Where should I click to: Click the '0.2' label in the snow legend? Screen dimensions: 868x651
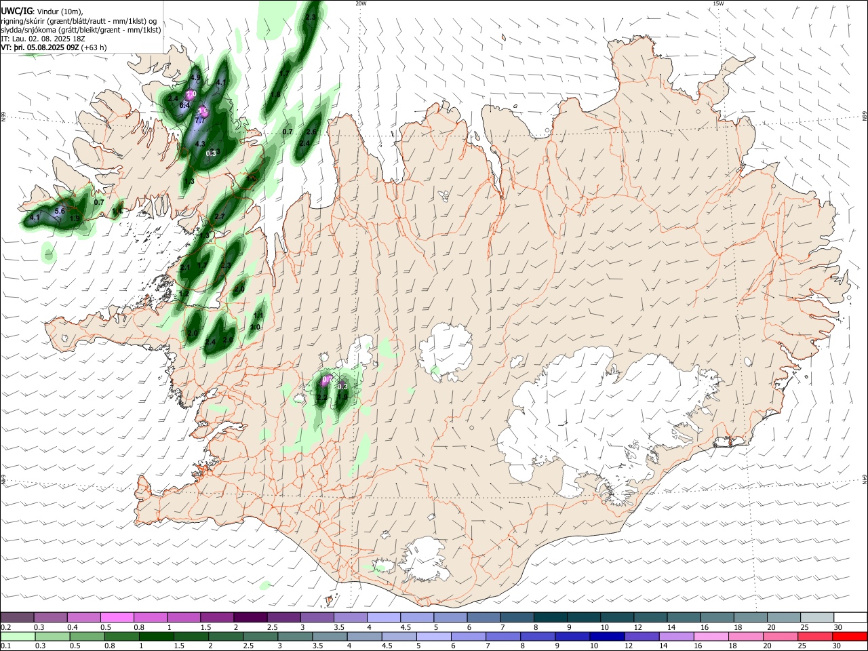coord(5,627)
